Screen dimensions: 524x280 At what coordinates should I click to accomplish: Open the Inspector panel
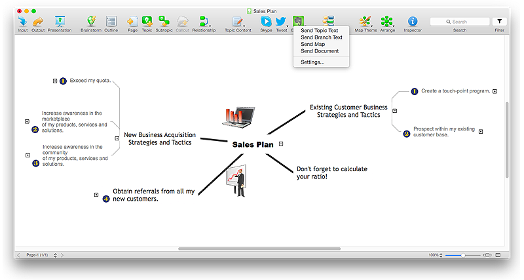[x=413, y=22]
